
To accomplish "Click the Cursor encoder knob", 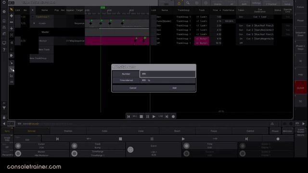I will coord(18,146).
